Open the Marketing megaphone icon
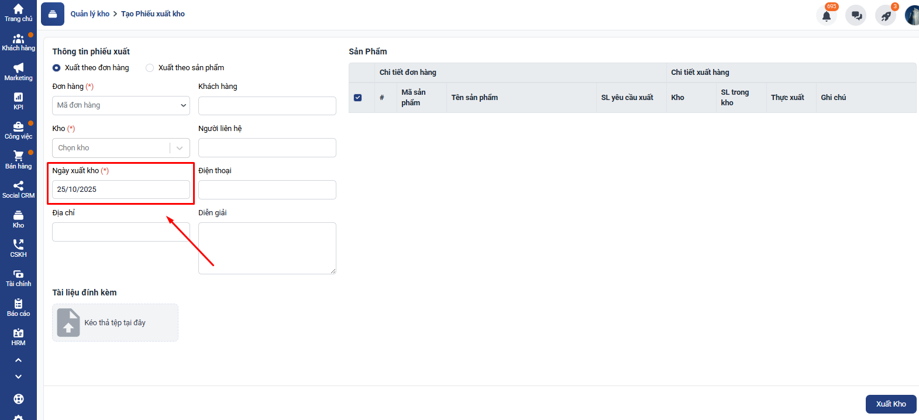 [18, 71]
